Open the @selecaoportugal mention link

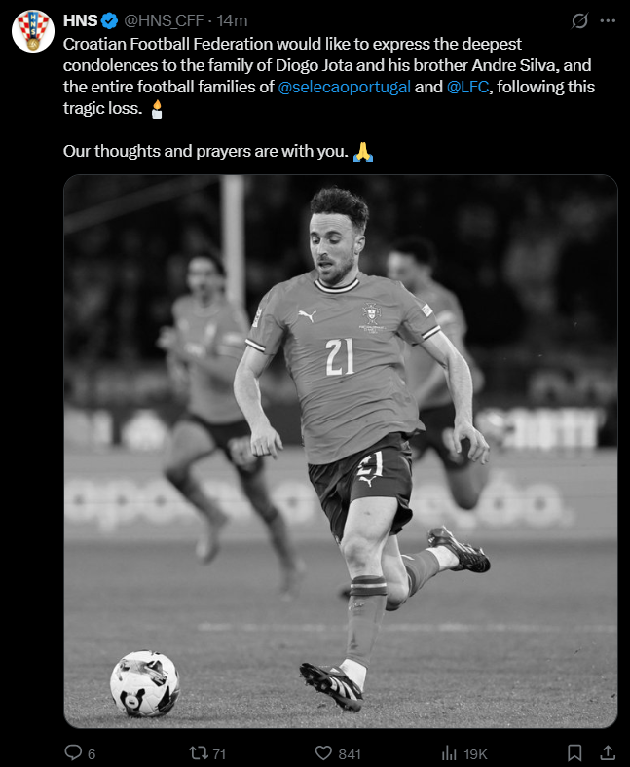(x=344, y=87)
